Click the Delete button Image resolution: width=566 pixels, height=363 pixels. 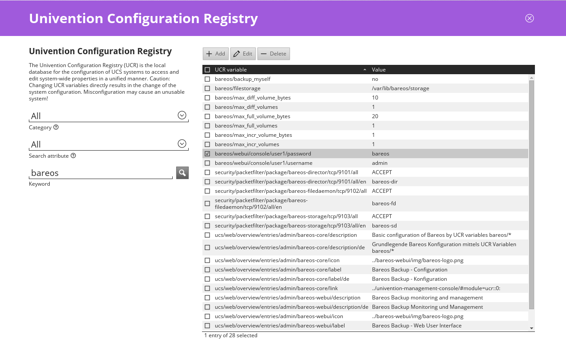coord(273,54)
